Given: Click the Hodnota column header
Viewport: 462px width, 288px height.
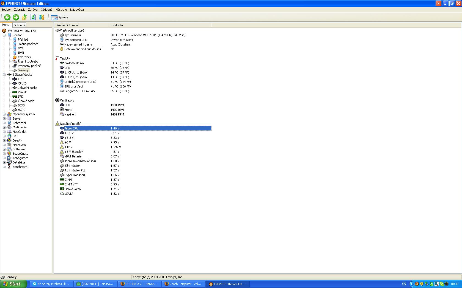Looking at the screenshot, I should [x=160, y=25].
